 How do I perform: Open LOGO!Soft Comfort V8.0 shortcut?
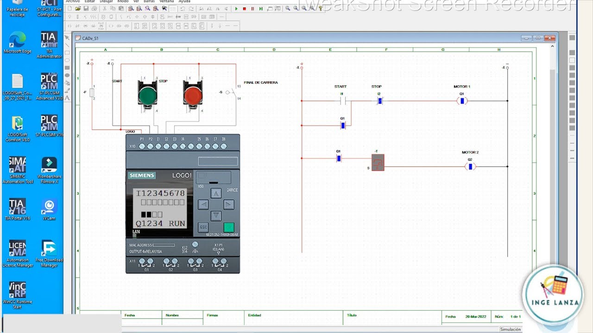17,129
